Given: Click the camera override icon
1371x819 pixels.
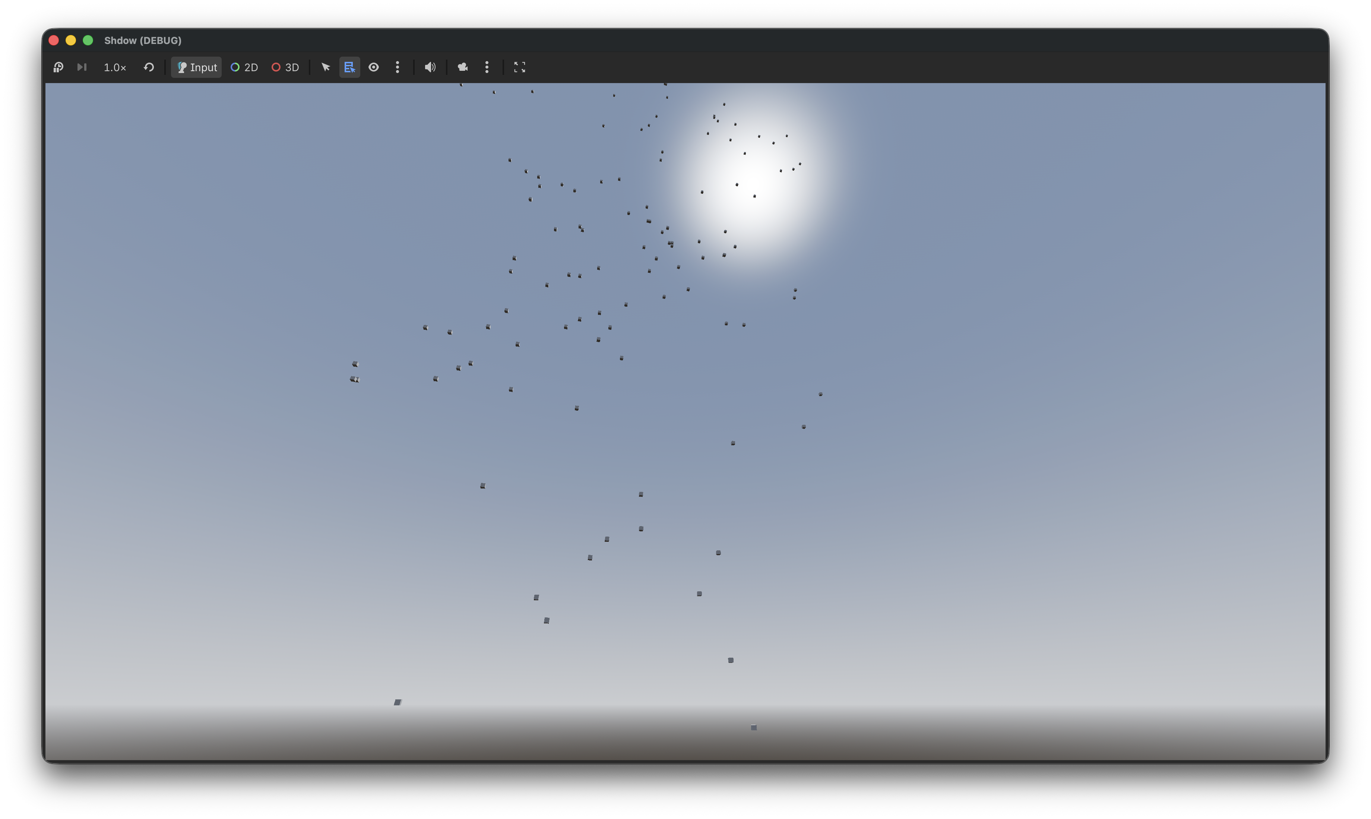Looking at the screenshot, I should coord(463,67).
